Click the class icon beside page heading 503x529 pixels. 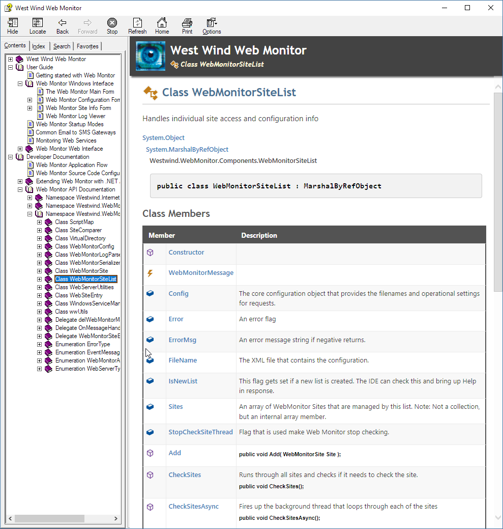[x=151, y=93]
